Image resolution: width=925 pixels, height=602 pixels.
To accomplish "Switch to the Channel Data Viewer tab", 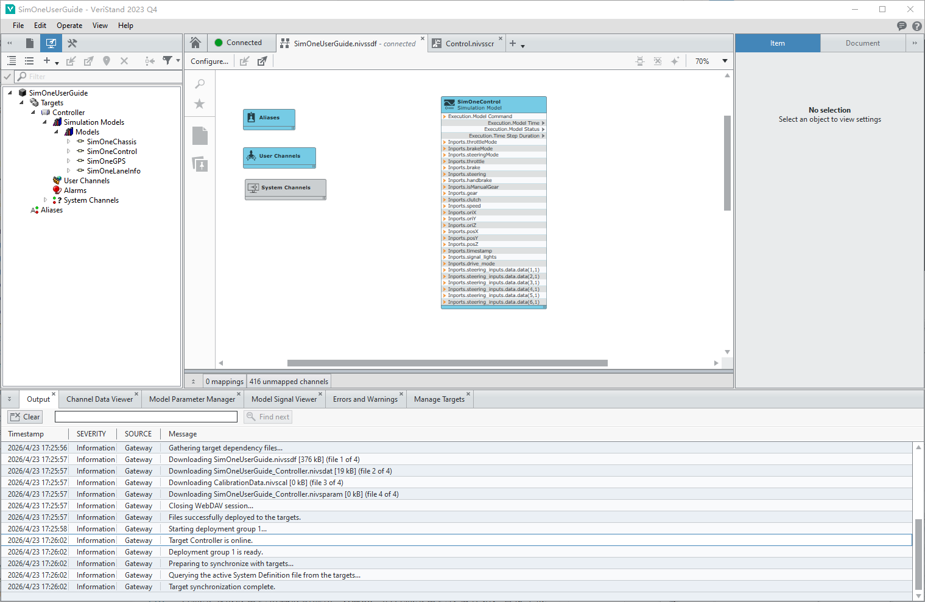I will coord(99,399).
